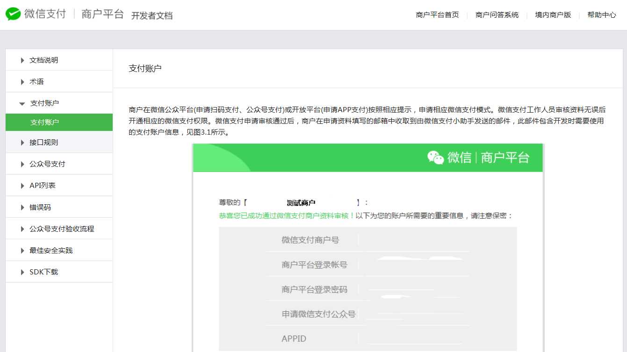Image resolution: width=627 pixels, height=352 pixels.
Task: Click the 微信 | 商户平台 email banner title
Action: tap(488, 158)
